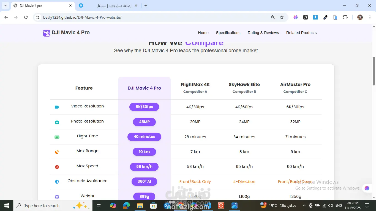Open a new browser tab
376x211 pixels.
[146, 5]
